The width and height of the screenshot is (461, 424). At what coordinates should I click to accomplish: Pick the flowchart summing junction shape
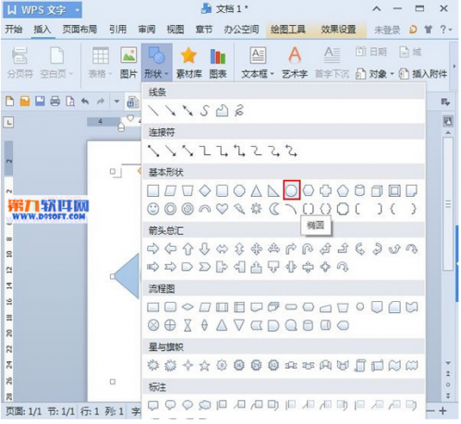pos(153,325)
